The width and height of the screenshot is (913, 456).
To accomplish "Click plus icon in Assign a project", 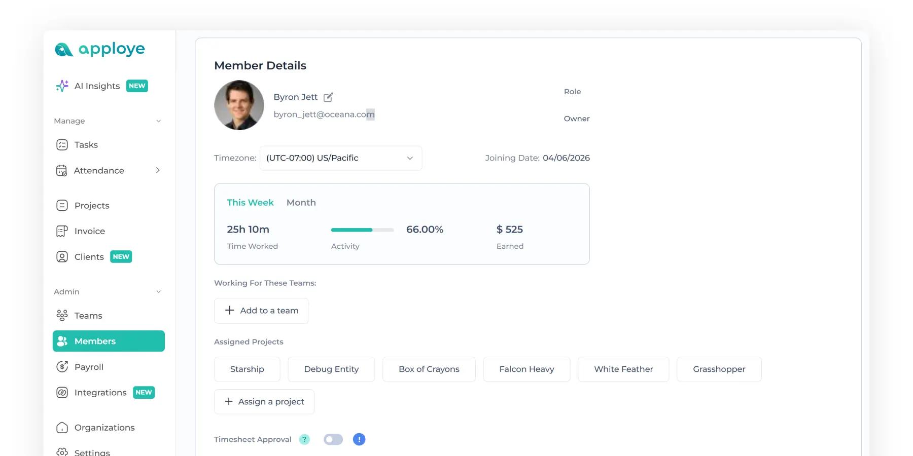I will coord(229,401).
